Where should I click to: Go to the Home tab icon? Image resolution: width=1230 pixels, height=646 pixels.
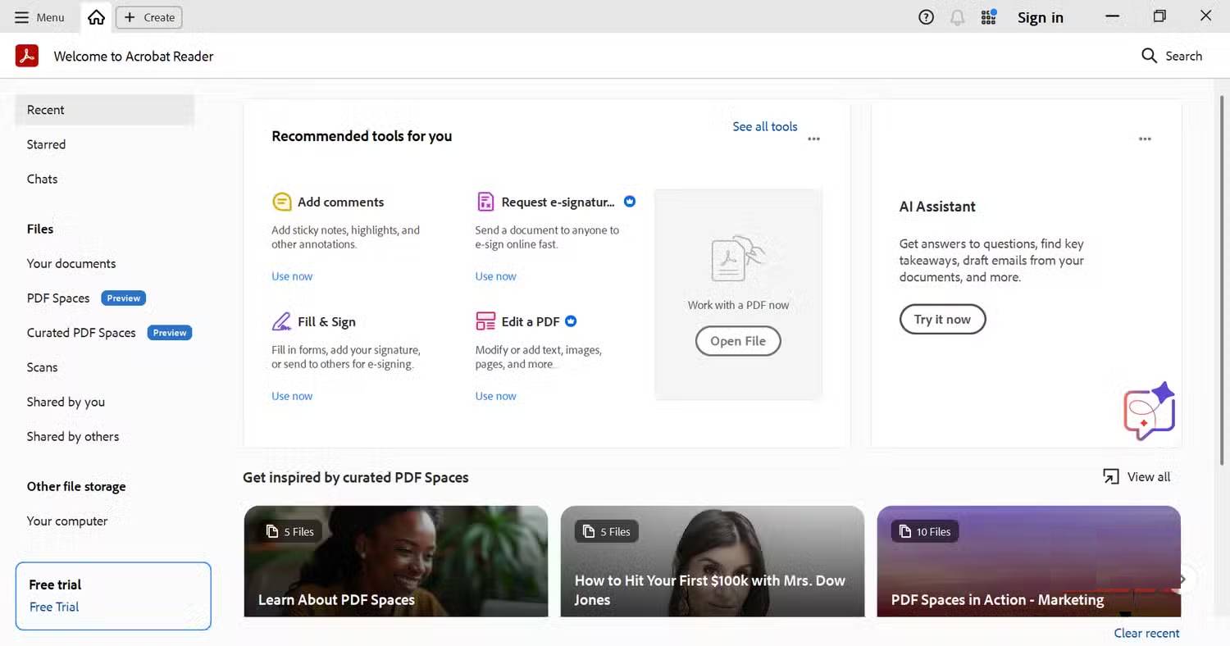[97, 17]
